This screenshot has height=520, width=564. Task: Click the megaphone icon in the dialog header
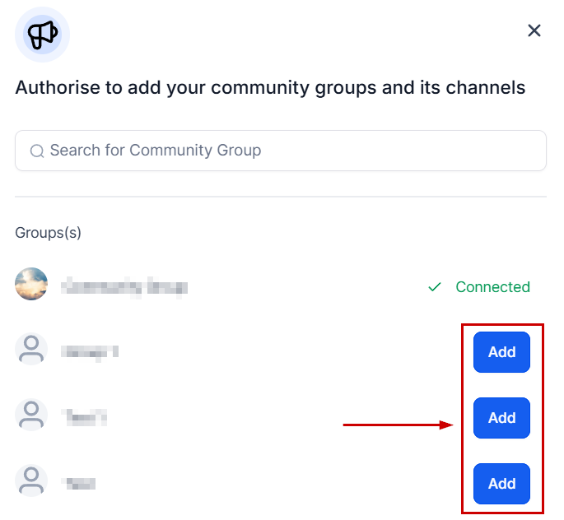coord(42,35)
